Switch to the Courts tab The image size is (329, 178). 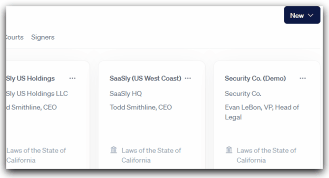15,37
